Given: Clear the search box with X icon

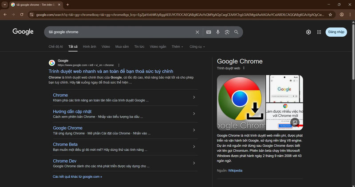Looking at the screenshot, I should (197, 32).
